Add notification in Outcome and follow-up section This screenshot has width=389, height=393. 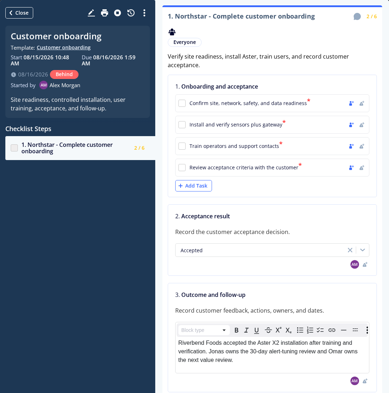[x=365, y=381]
